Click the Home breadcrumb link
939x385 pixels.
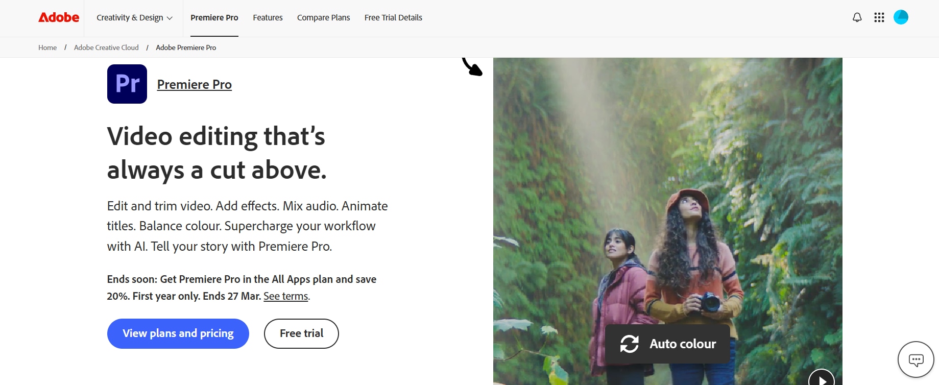tap(47, 47)
